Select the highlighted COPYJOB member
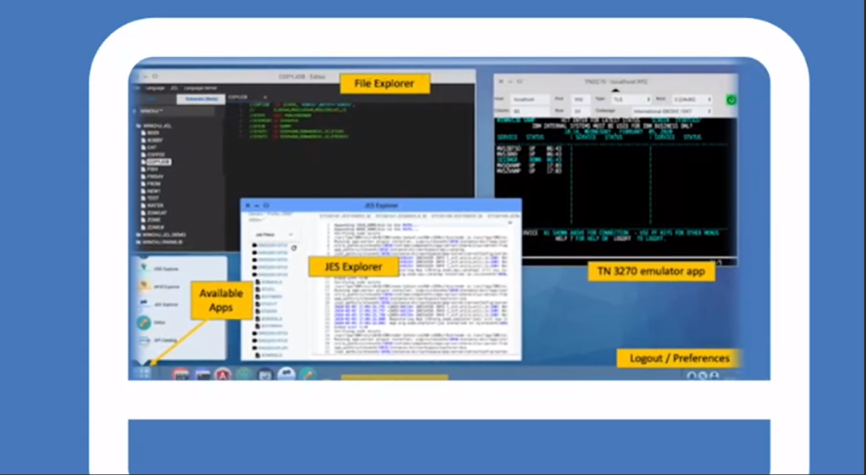Image resolution: width=866 pixels, height=475 pixels. [x=159, y=162]
